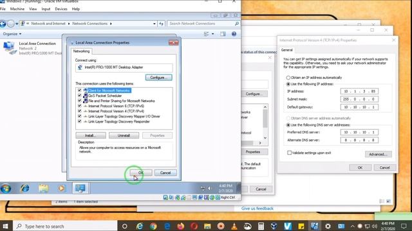The image size is (412, 231).
Task: Go back in the Network Connections explorer
Action: 3,24
